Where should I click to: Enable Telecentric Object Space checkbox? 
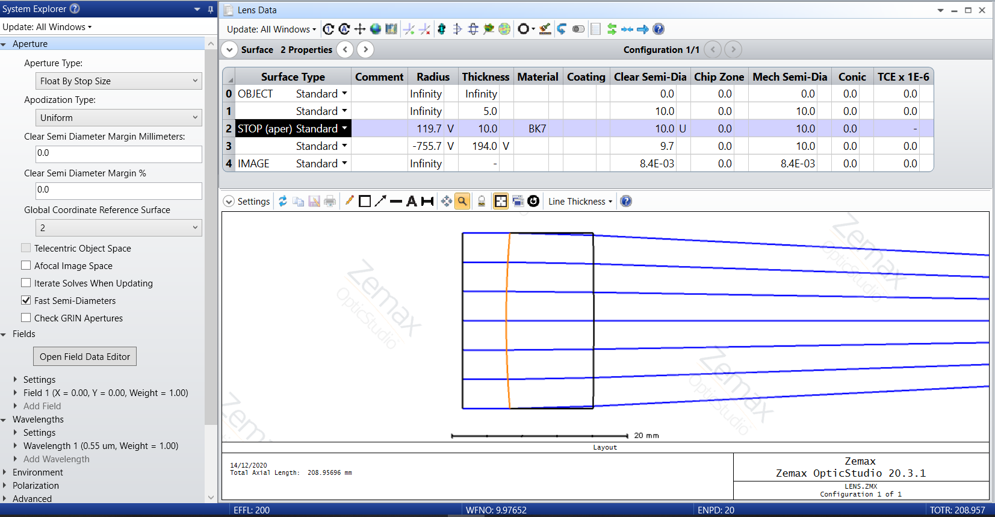click(26, 248)
